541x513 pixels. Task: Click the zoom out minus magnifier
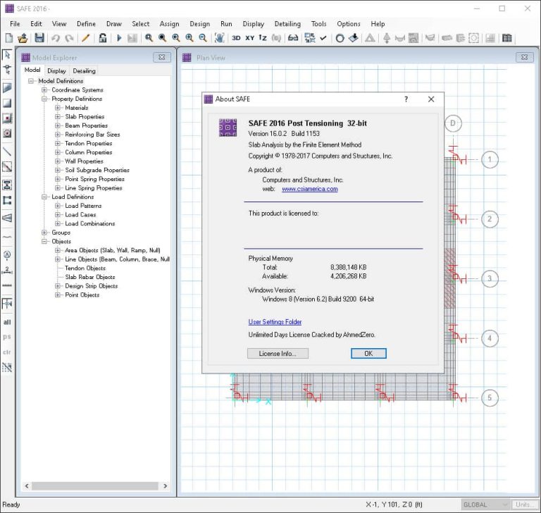coord(203,38)
